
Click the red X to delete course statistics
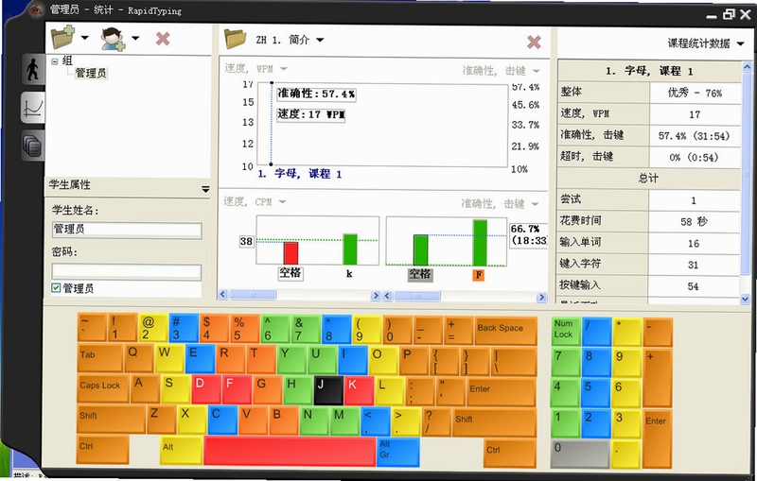coord(534,42)
